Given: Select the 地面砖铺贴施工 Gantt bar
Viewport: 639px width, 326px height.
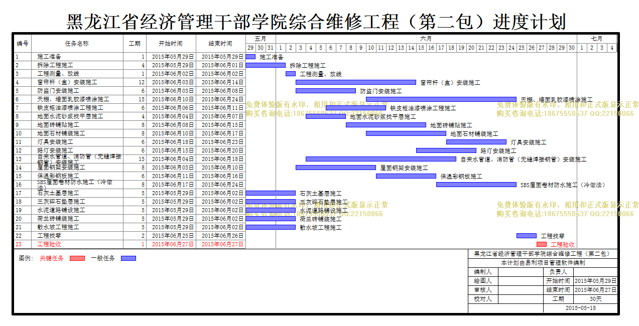Looking at the screenshot, I should click(x=386, y=125).
